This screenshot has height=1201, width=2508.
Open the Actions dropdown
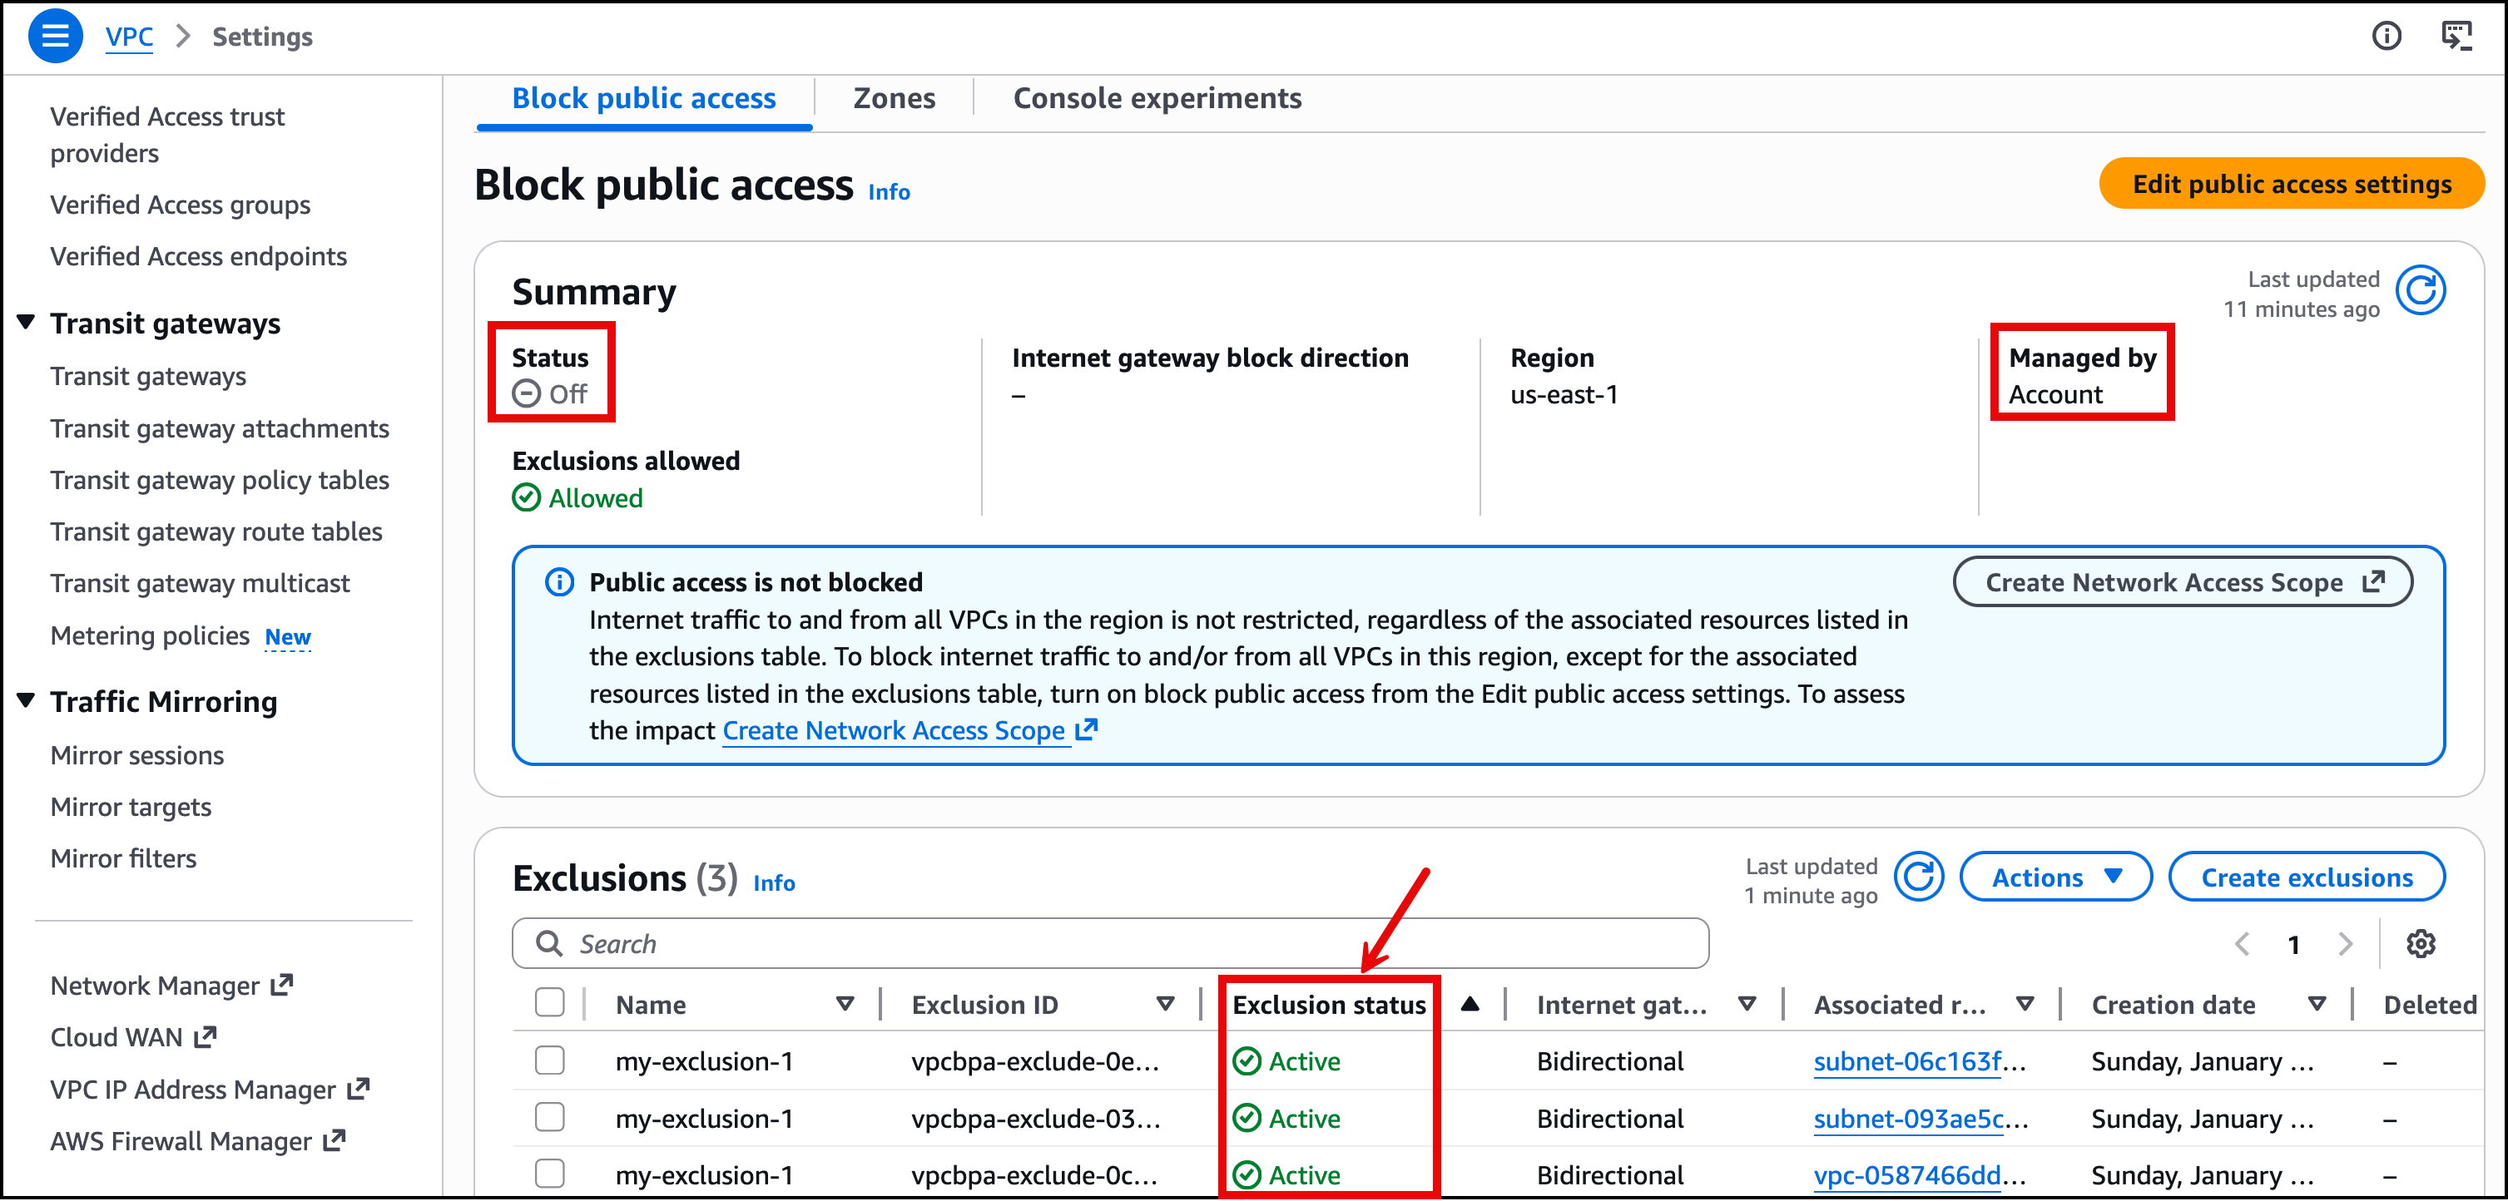tap(2054, 877)
